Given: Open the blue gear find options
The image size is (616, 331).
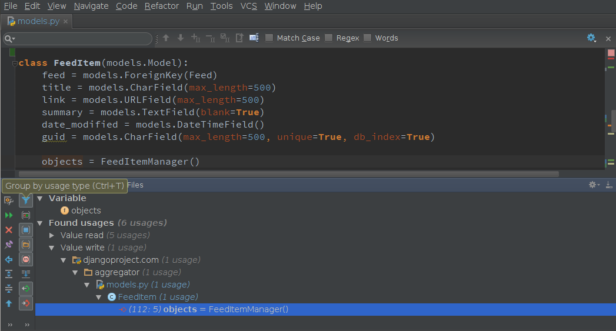Looking at the screenshot, I should tap(591, 38).
